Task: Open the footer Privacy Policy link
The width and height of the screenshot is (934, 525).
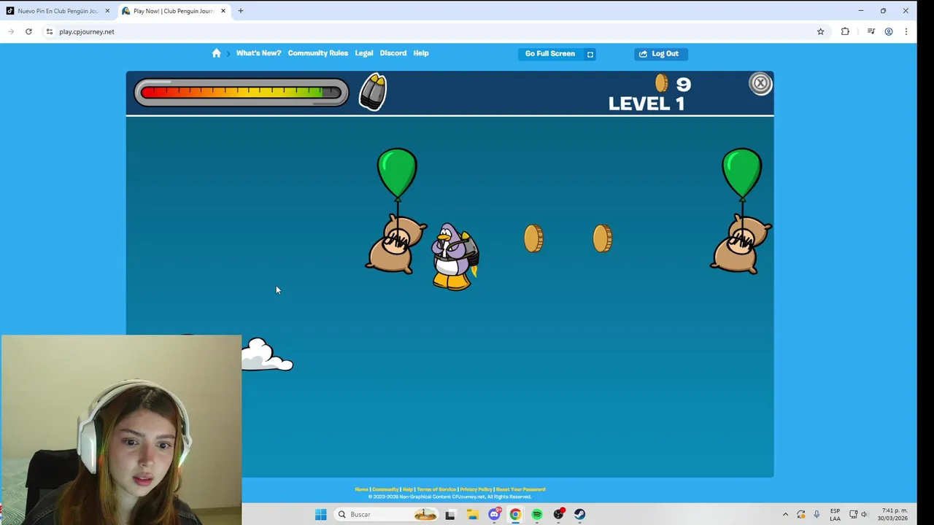Action: (476, 489)
